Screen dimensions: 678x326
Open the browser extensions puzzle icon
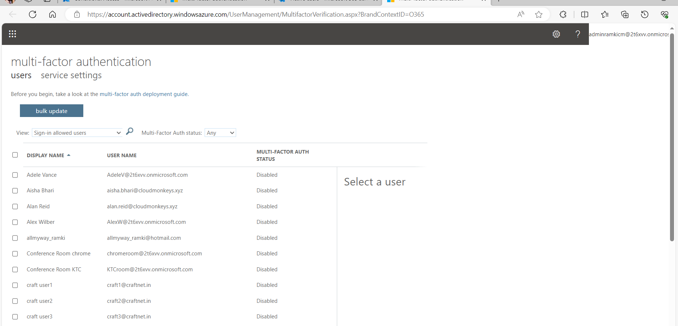coord(563,14)
